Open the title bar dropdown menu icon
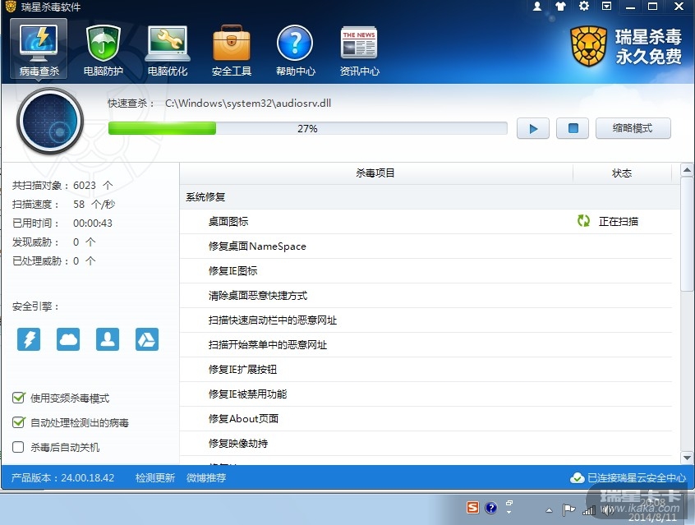The width and height of the screenshot is (695, 525). [x=607, y=7]
